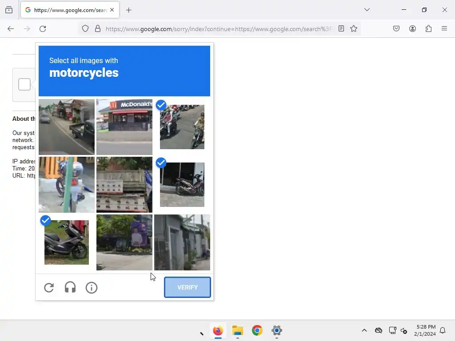The height and width of the screenshot is (341, 455).
Task: Tick the I'm not a robot checkbox
Action: tap(24, 84)
